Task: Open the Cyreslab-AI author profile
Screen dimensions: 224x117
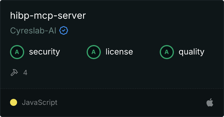Action: pyautogui.click(x=33, y=30)
